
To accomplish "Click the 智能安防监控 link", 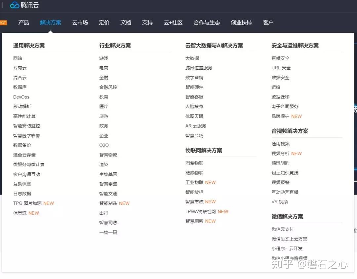I will click(x=27, y=126).
